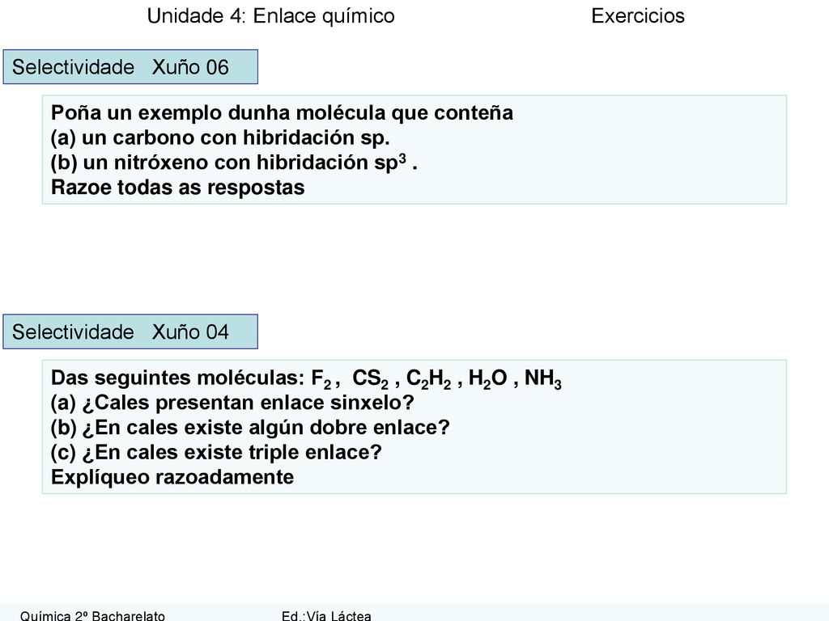Viewport: 829px width, 621px height.
Task: Click 'Razoe todas as respostas' line
Action: coord(177,188)
